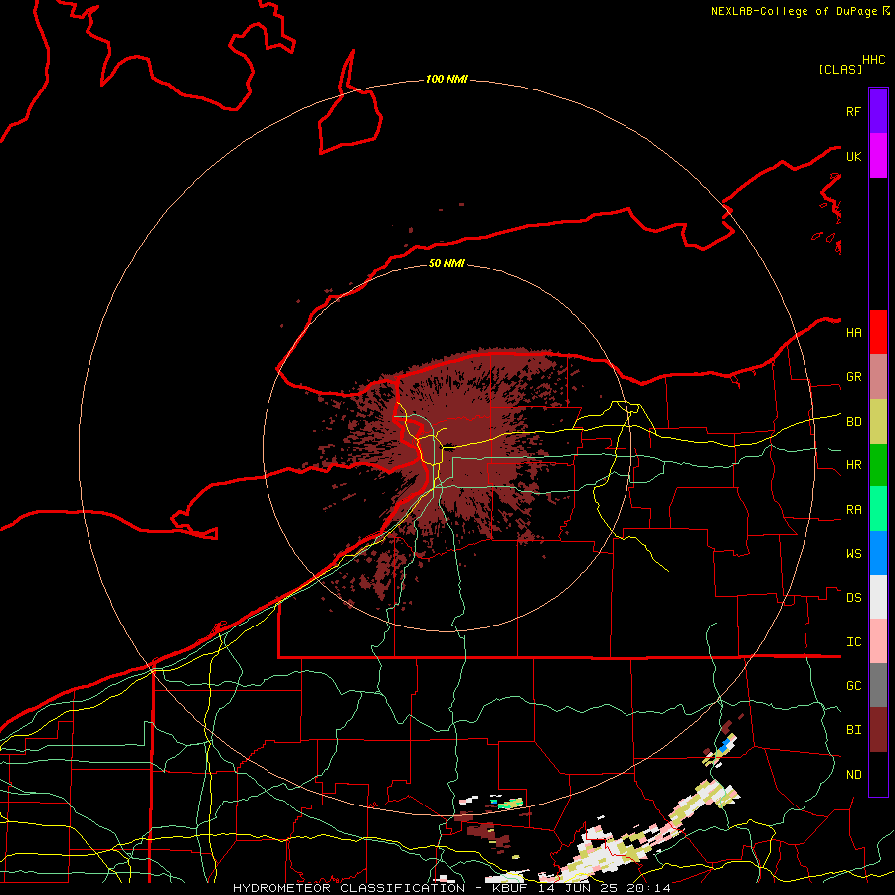The width and height of the screenshot is (895, 895).
Task: Click the RA light green legend swatch
Action: 878,509
